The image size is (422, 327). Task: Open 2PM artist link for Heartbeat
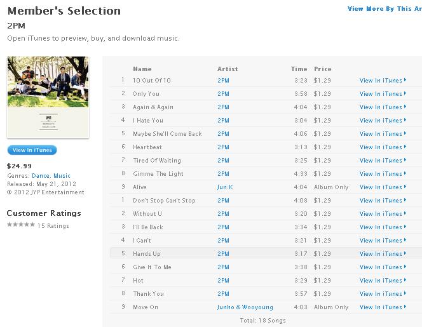223,147
